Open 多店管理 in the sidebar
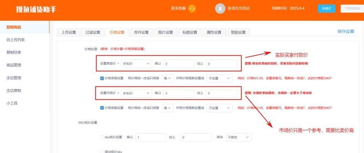Image resolution: width=364 pixels, height=153 pixels. [24, 78]
